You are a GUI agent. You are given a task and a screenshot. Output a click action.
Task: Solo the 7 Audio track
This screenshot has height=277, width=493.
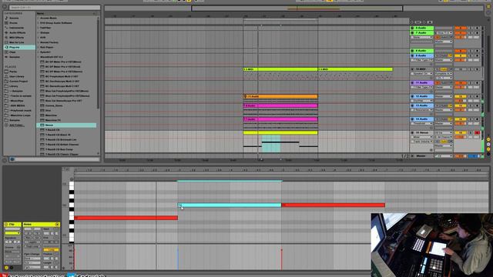[x=471, y=33]
